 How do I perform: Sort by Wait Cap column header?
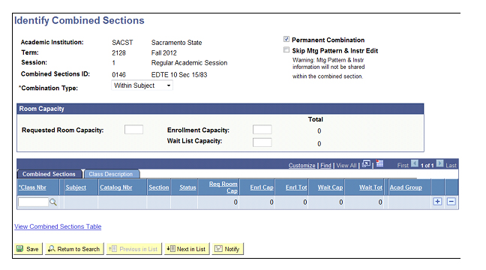coord(330,187)
